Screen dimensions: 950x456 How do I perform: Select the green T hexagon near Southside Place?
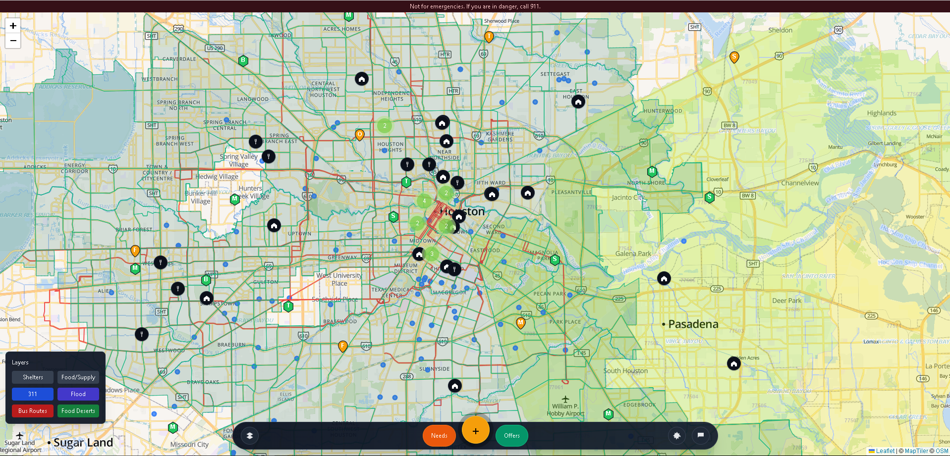click(288, 306)
